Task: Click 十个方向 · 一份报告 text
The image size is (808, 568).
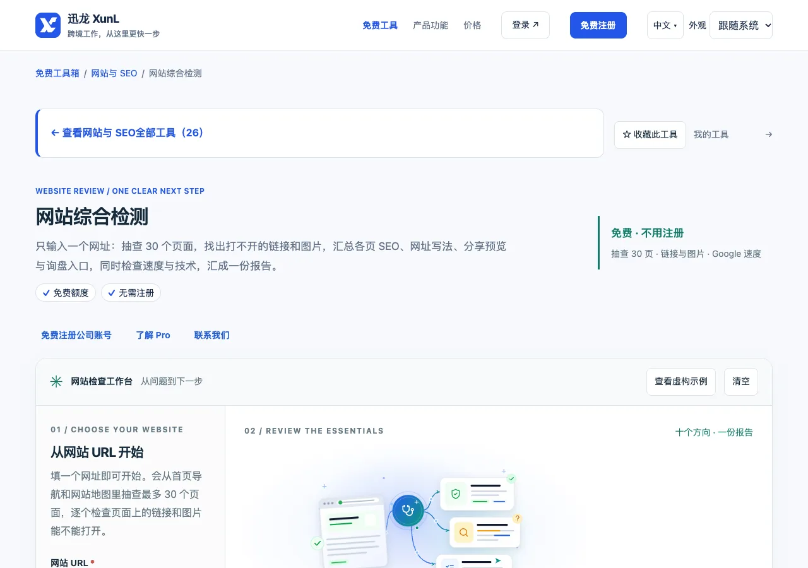Action: coord(714,432)
